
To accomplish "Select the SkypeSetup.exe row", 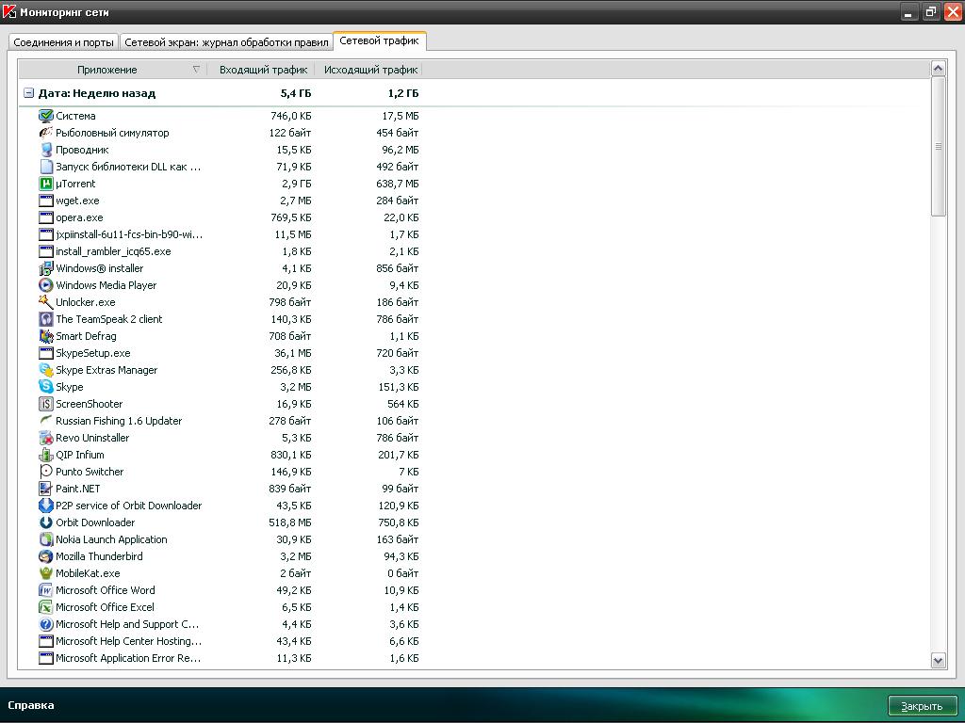I will click(228, 353).
